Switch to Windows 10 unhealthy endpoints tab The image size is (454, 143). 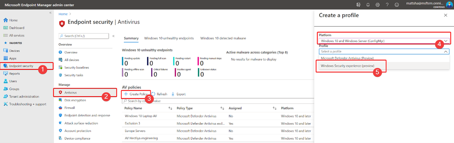pyautogui.click(x=169, y=38)
